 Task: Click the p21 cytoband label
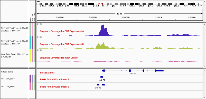tap(67, 6)
